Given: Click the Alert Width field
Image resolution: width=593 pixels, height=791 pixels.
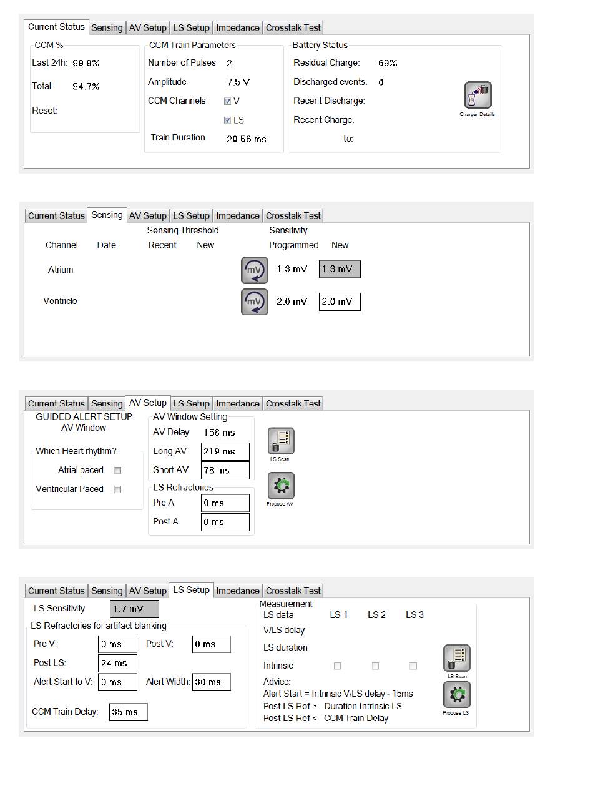Looking at the screenshot, I should pyautogui.click(x=211, y=682).
